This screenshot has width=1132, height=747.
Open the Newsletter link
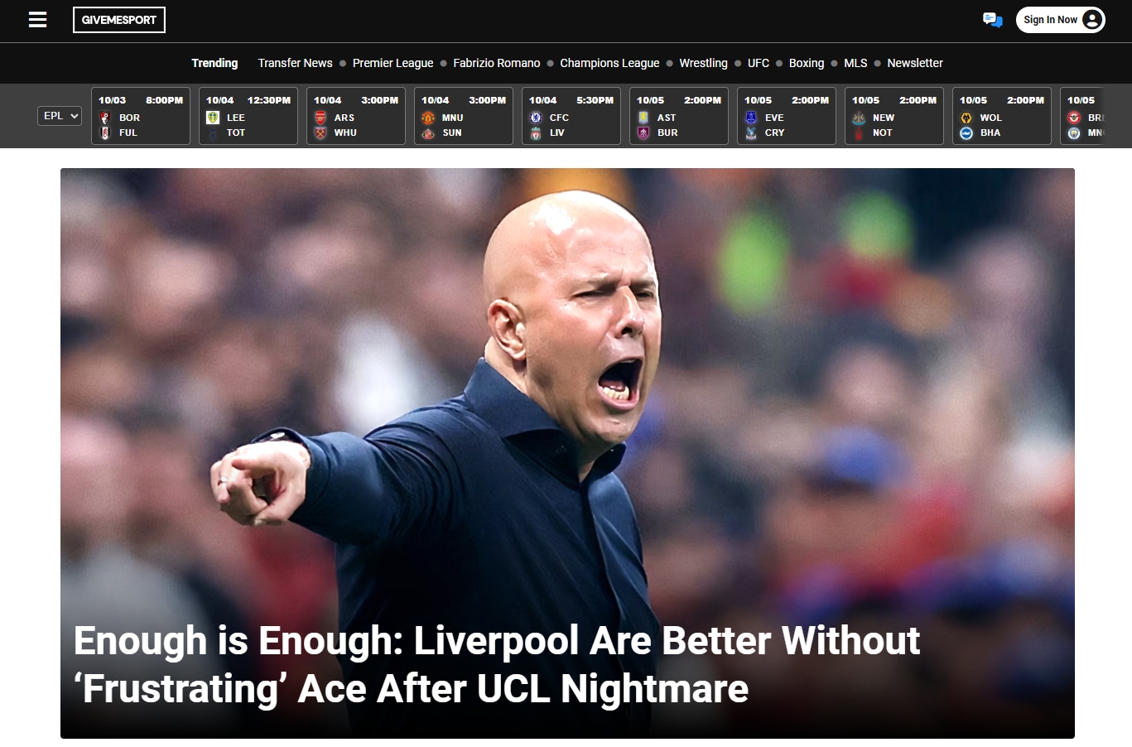tap(915, 63)
